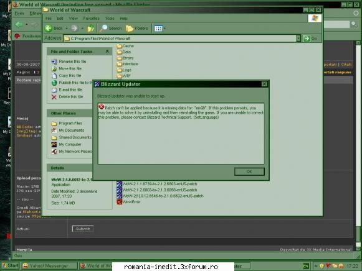Screen dimensions: 362x271
Task: Open My Computer under Other Places
Action: 70,144
